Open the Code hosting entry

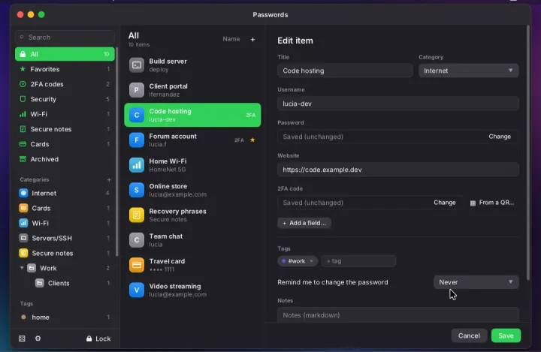(x=192, y=115)
